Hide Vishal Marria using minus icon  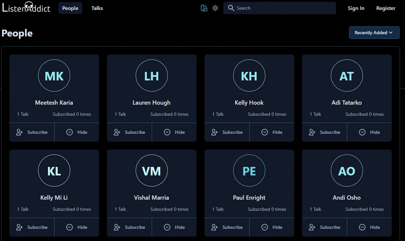[x=167, y=227]
